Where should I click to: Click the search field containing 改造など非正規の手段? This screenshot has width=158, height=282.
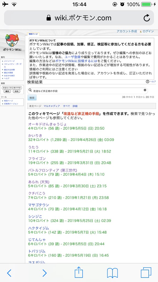tap(88, 91)
